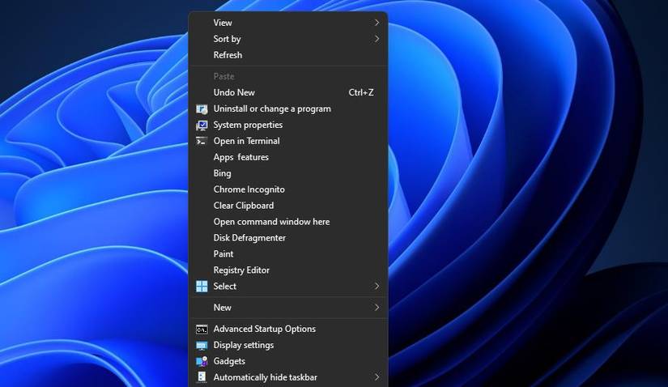668x387 pixels.
Task: Open Display settings entry
Action: [x=288, y=345]
